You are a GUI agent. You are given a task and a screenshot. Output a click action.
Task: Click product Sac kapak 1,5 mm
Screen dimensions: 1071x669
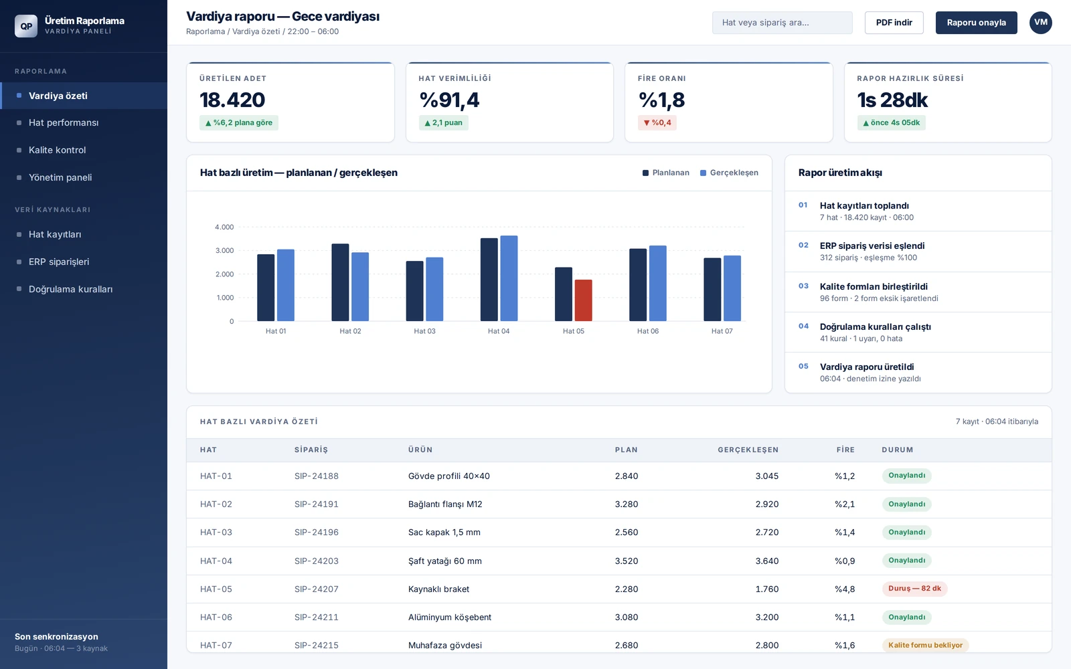coord(444,533)
